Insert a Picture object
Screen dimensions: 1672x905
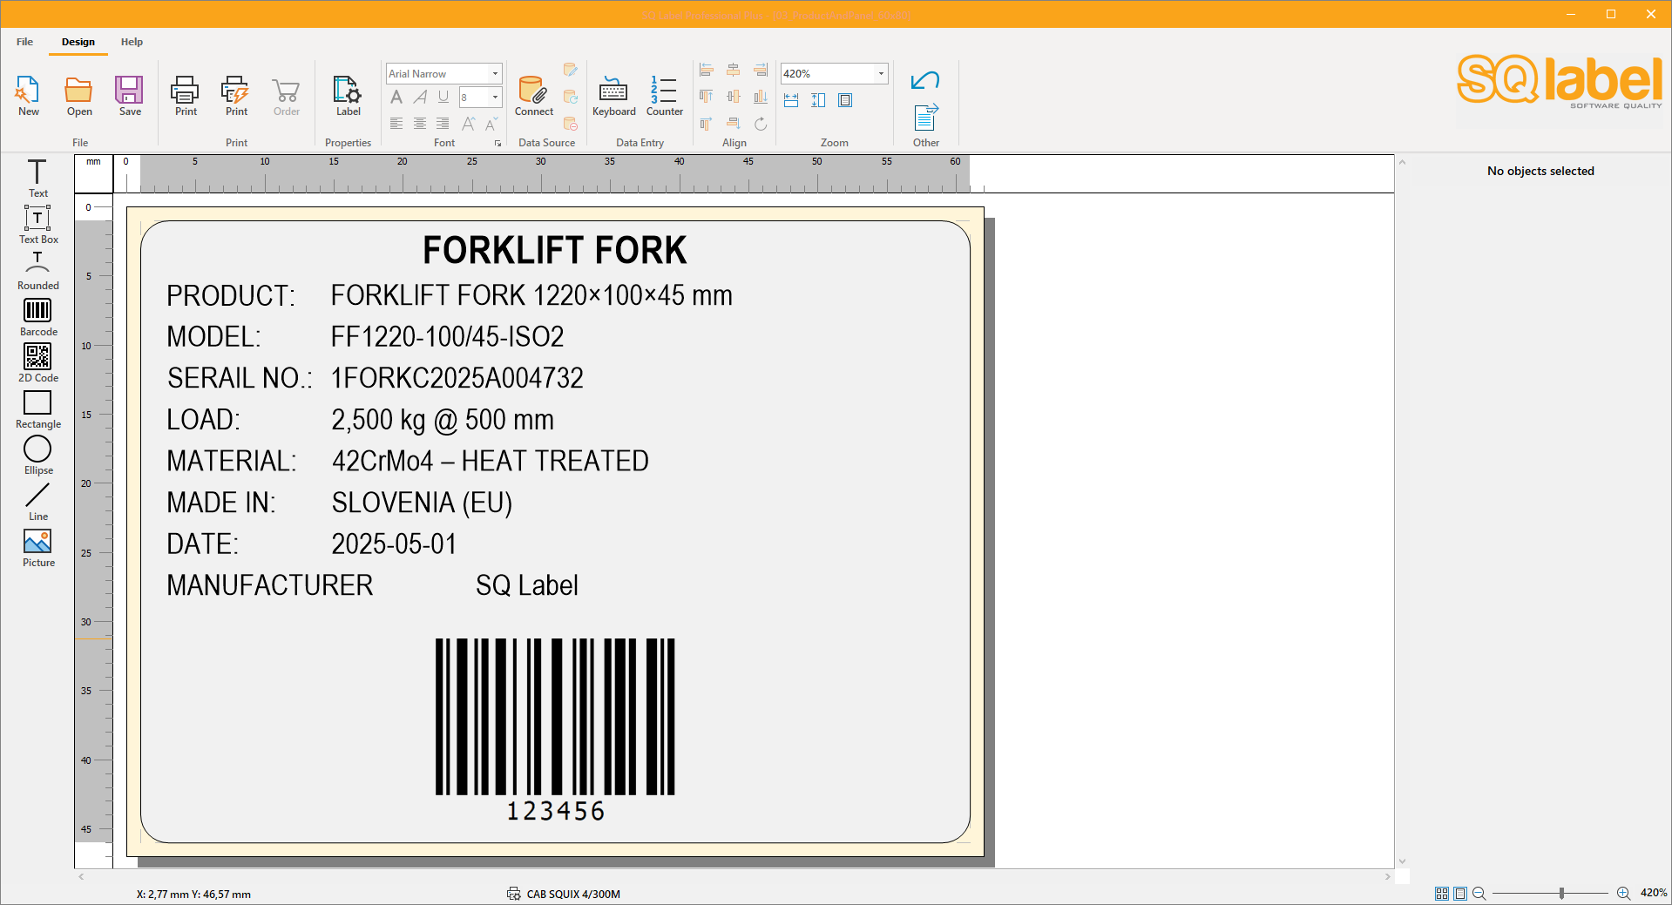[37, 547]
